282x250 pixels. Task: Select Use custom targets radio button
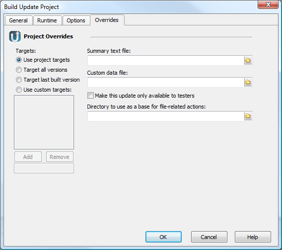tap(19, 90)
